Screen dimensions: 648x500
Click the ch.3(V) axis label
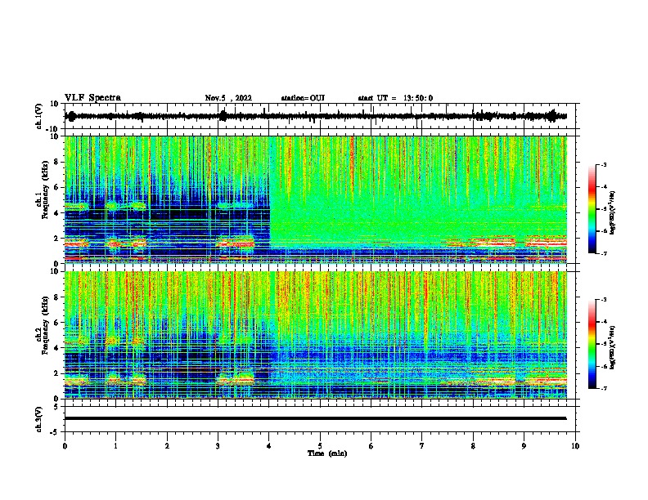pos(38,419)
